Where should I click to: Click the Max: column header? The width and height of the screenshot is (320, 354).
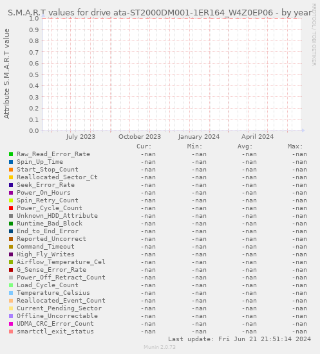click(x=295, y=146)
